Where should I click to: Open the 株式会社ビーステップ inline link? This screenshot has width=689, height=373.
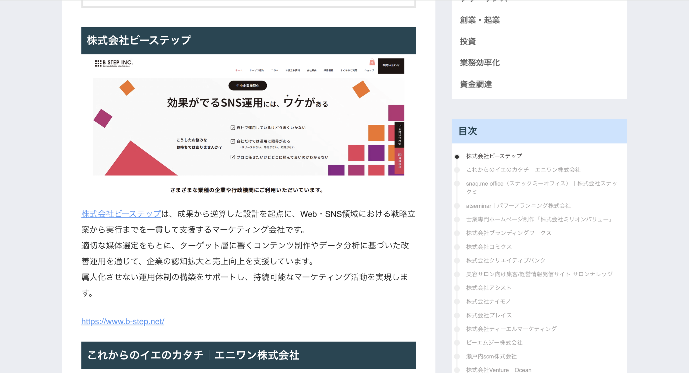coord(121,214)
